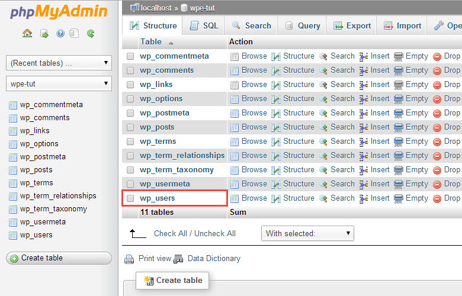Click Empty icon in wp_users row
The image size is (462, 296).
(x=399, y=198)
